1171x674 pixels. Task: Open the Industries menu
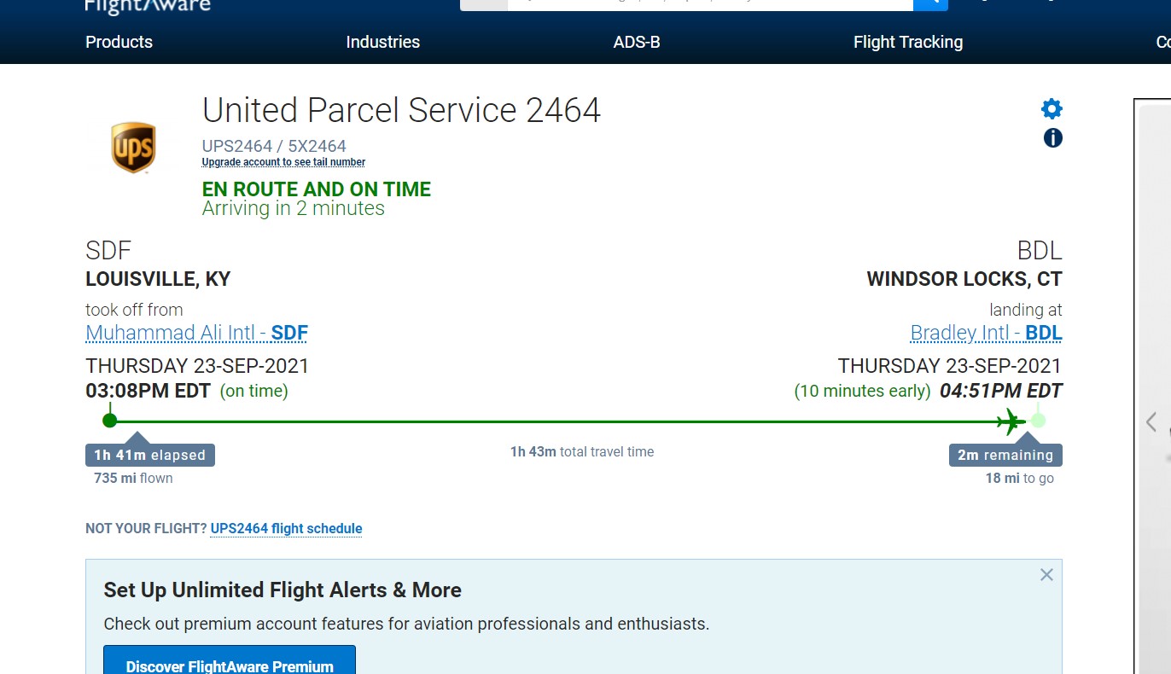click(x=382, y=42)
